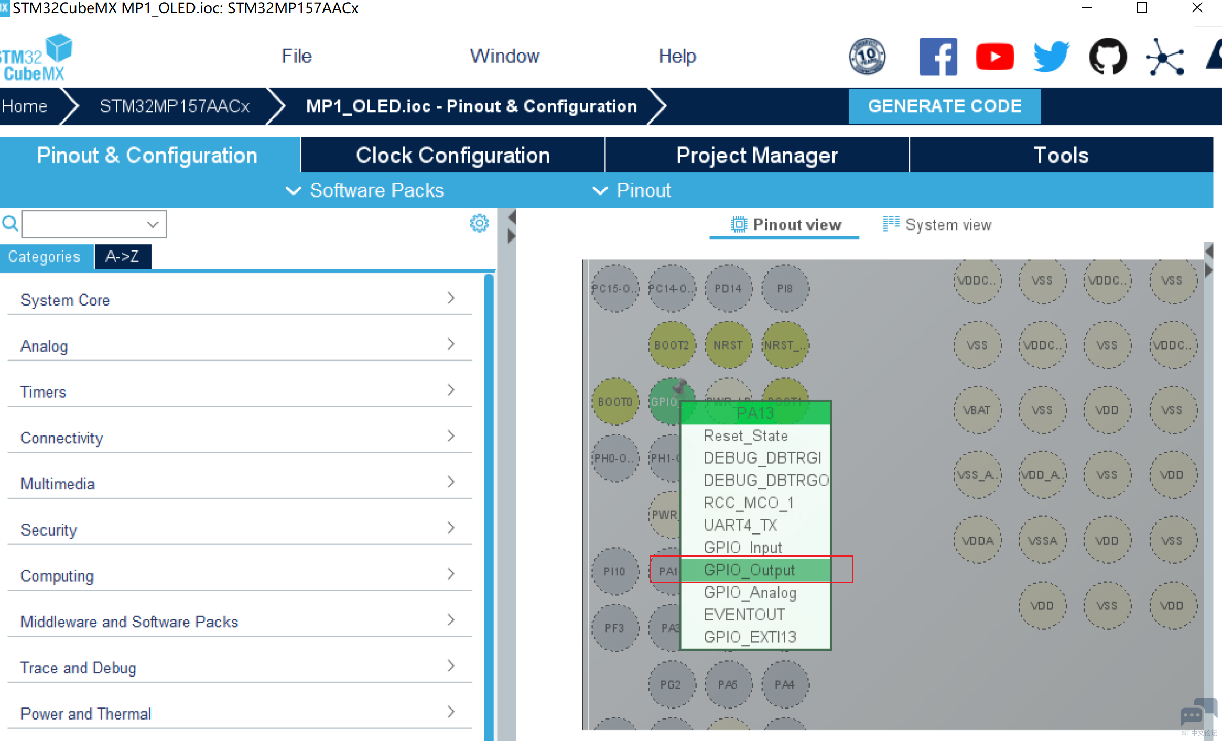Switch to Pinout view
1222x741 pixels.
785,224
